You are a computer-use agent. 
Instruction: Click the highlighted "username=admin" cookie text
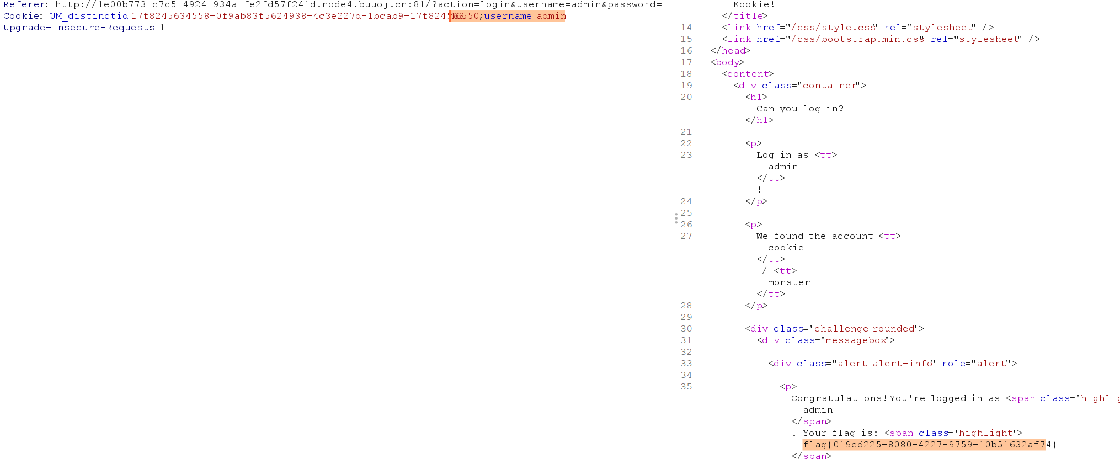click(525, 16)
